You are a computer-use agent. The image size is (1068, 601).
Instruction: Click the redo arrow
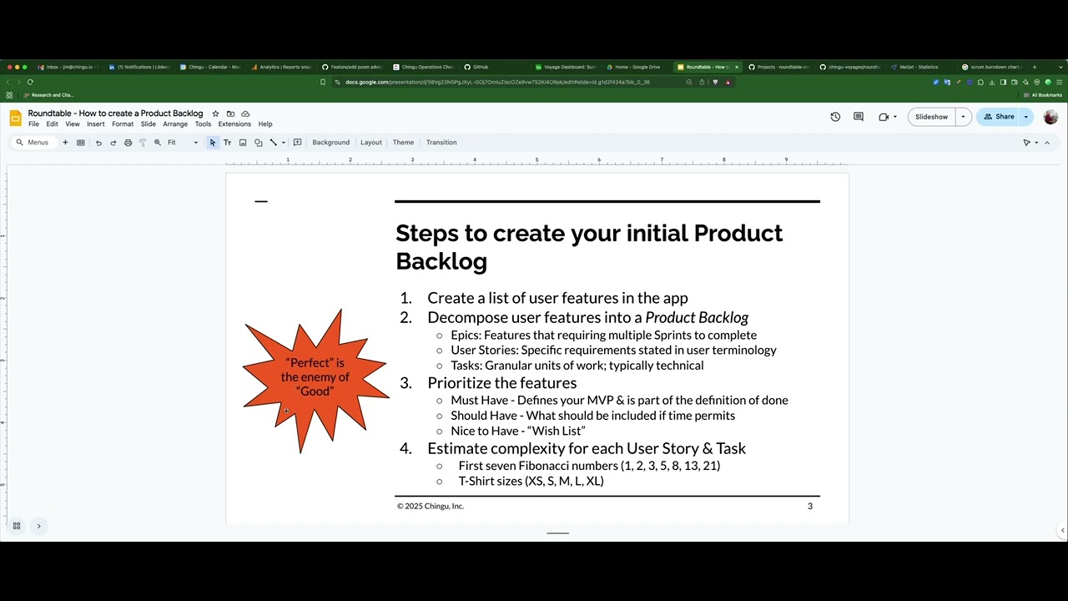pos(113,143)
